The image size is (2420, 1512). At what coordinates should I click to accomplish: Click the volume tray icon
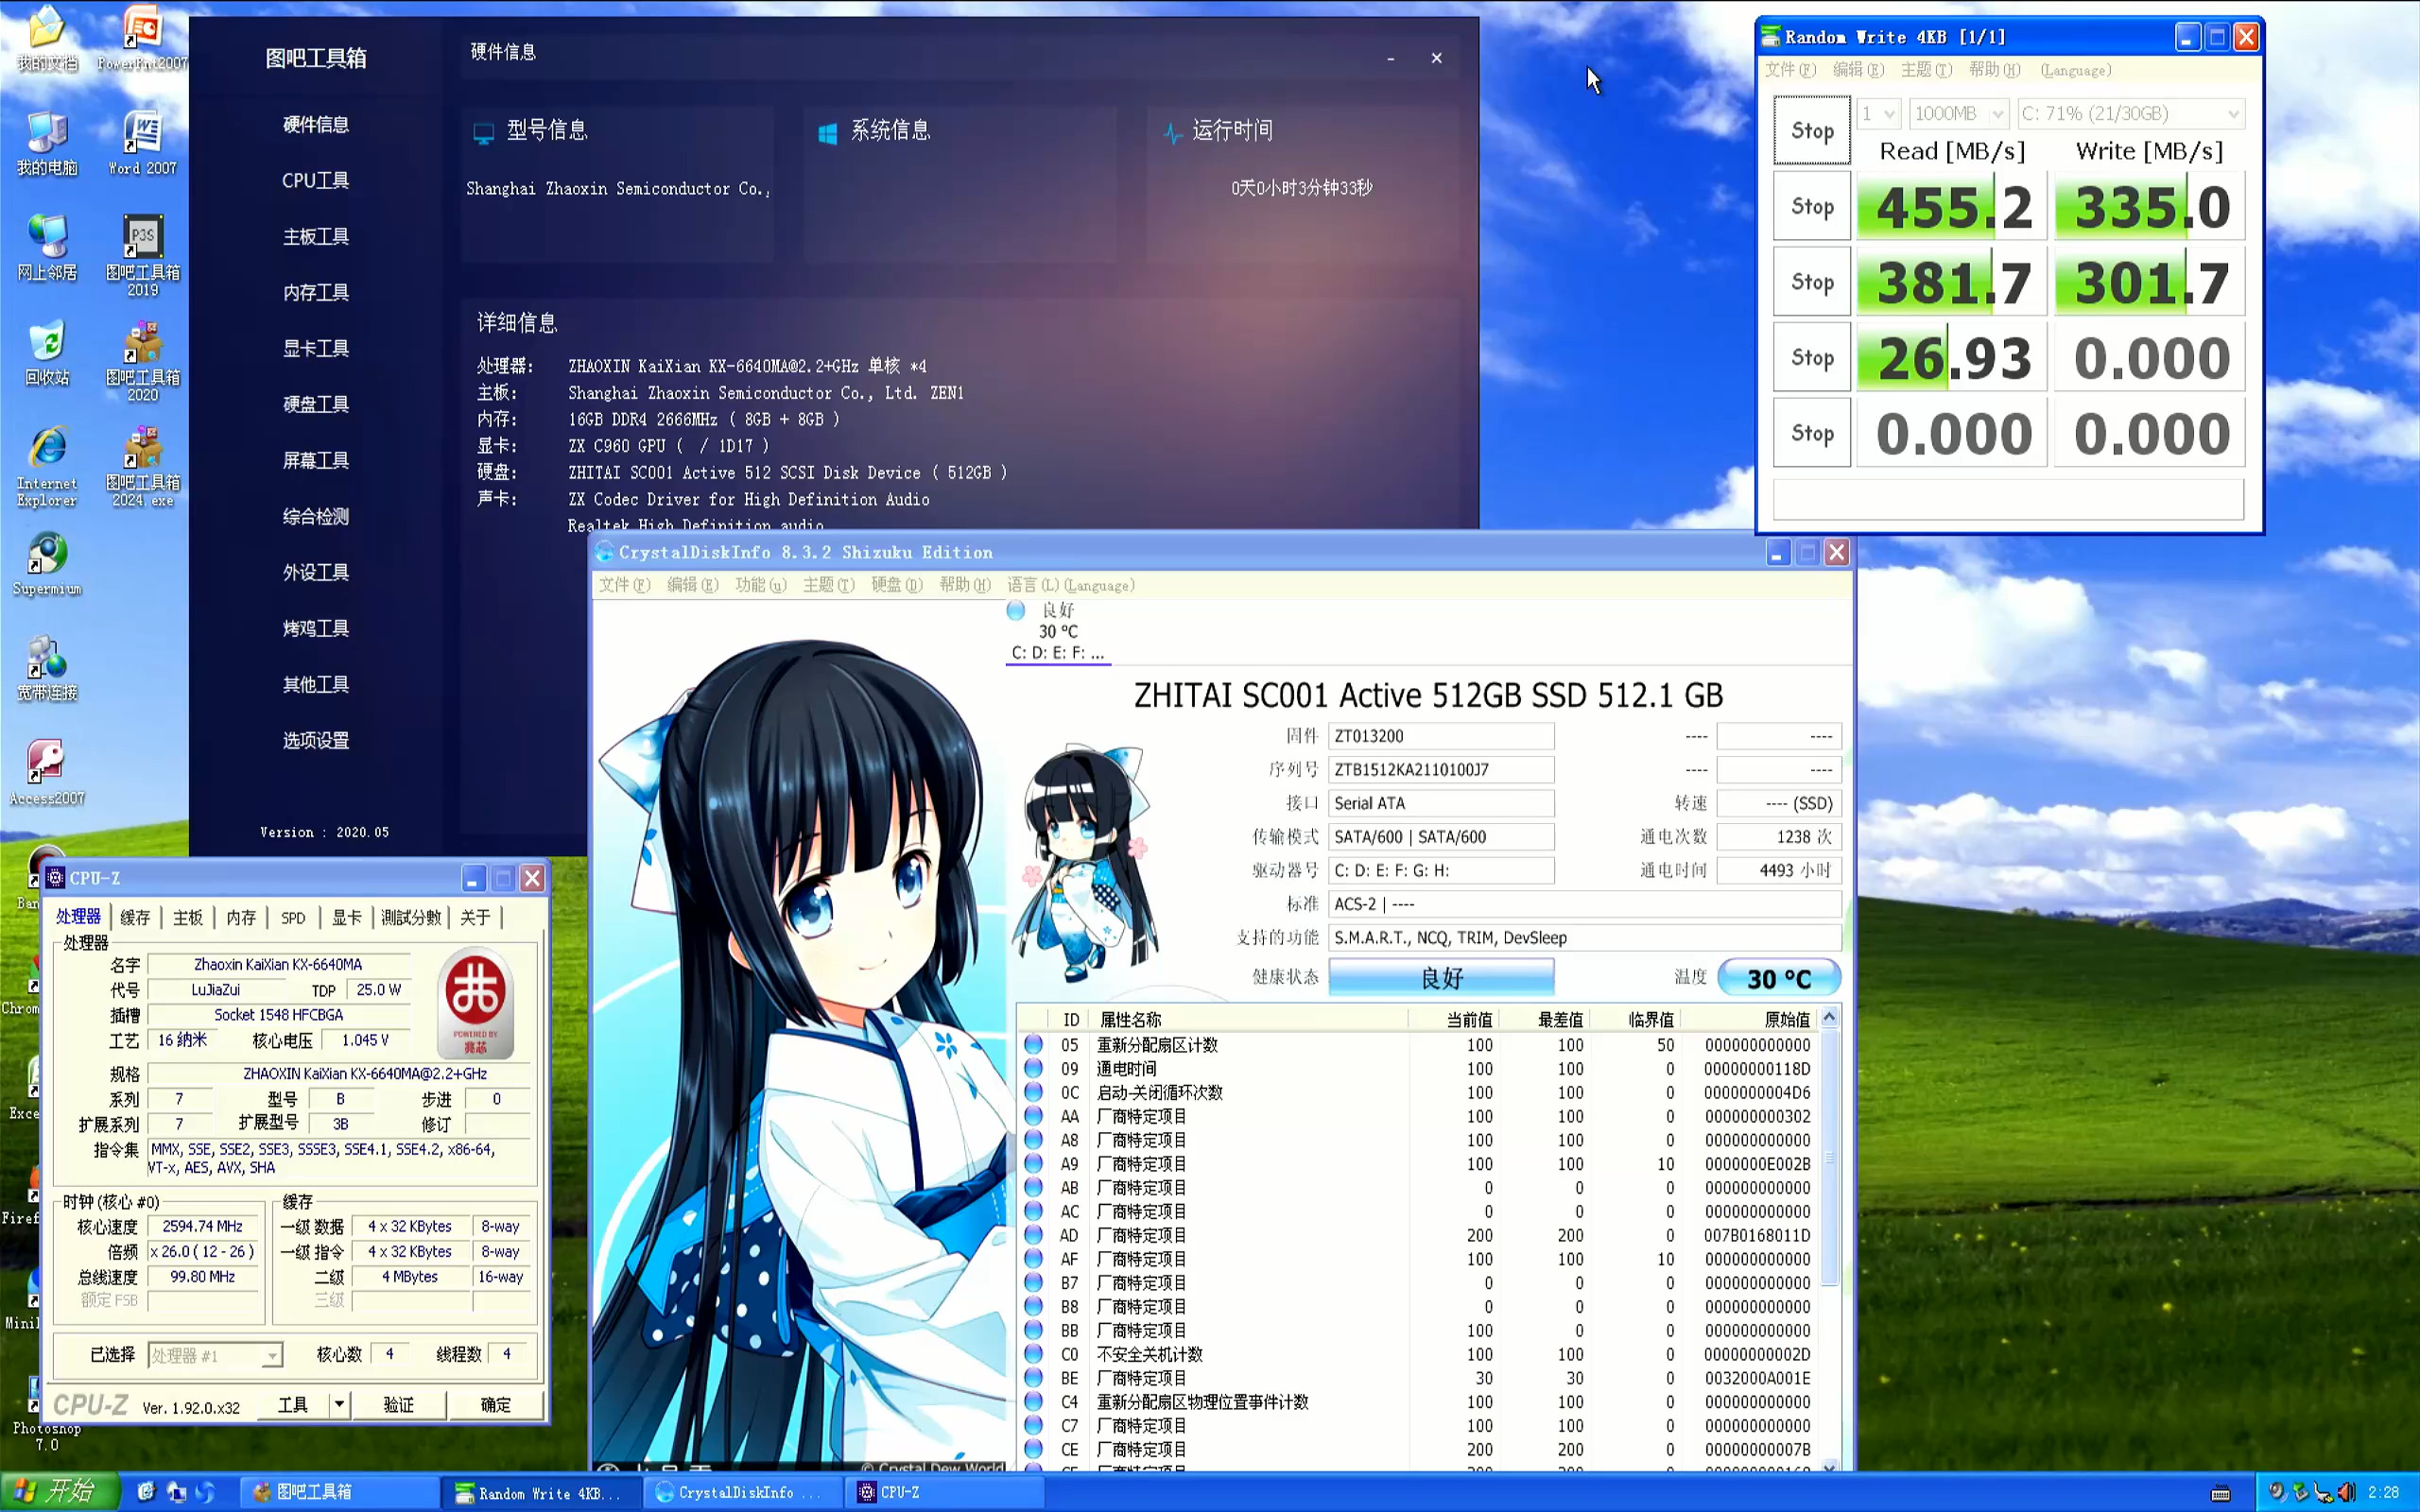coord(2346,1492)
